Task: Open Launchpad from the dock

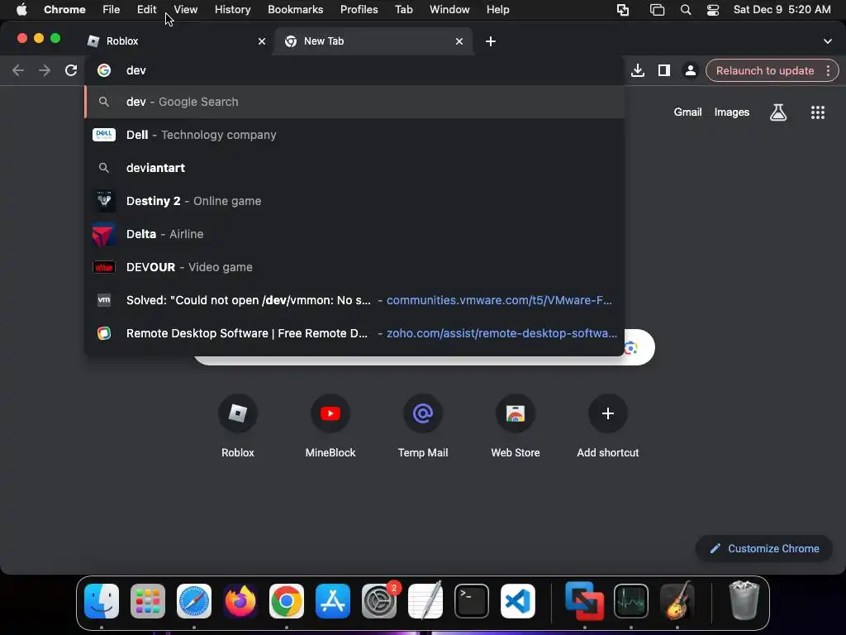Action: click(x=148, y=601)
